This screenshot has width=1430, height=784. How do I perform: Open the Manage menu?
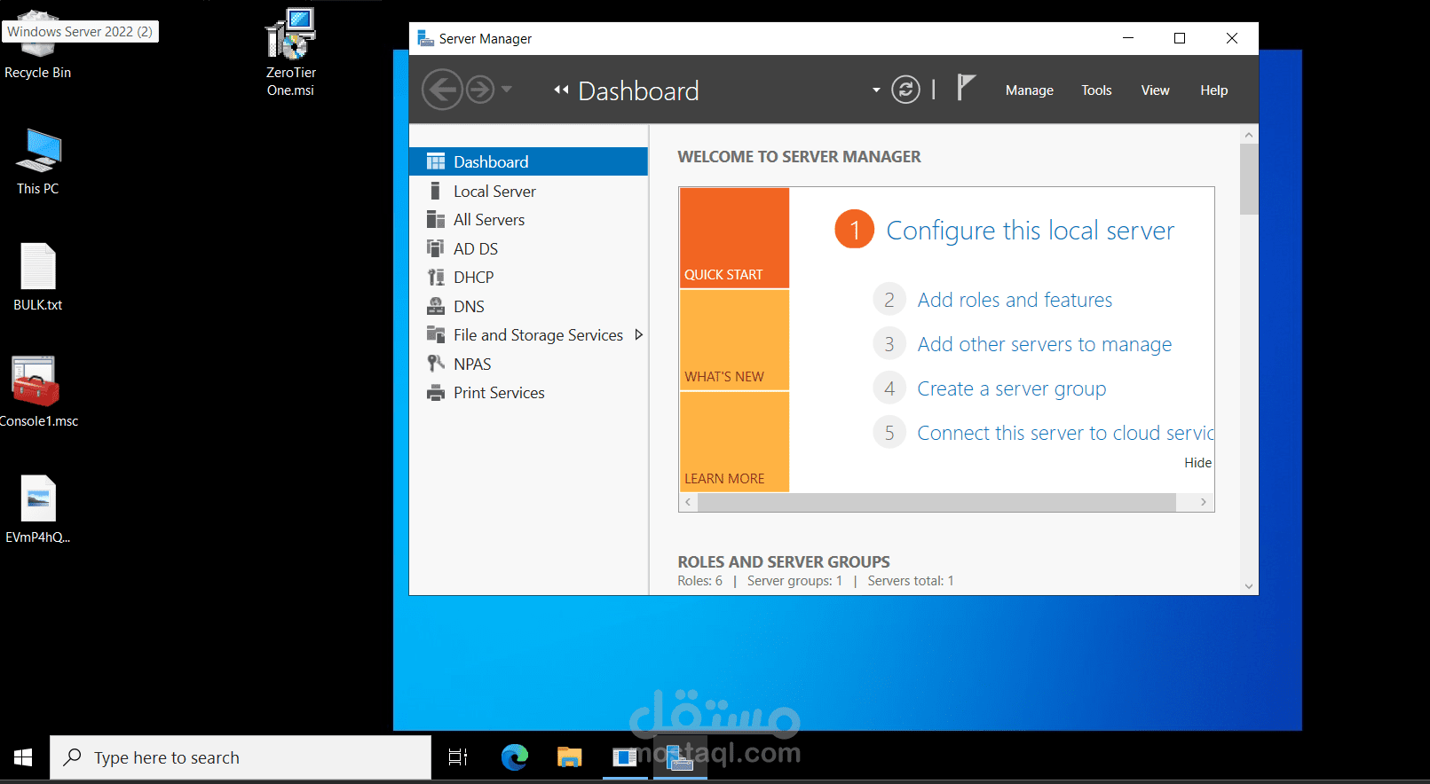[1030, 90]
